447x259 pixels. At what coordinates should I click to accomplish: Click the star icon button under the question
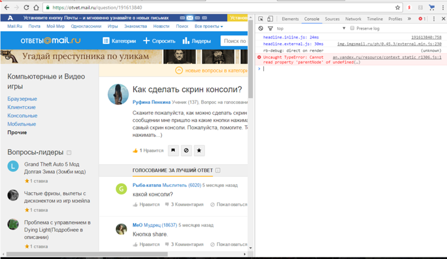coord(199,151)
